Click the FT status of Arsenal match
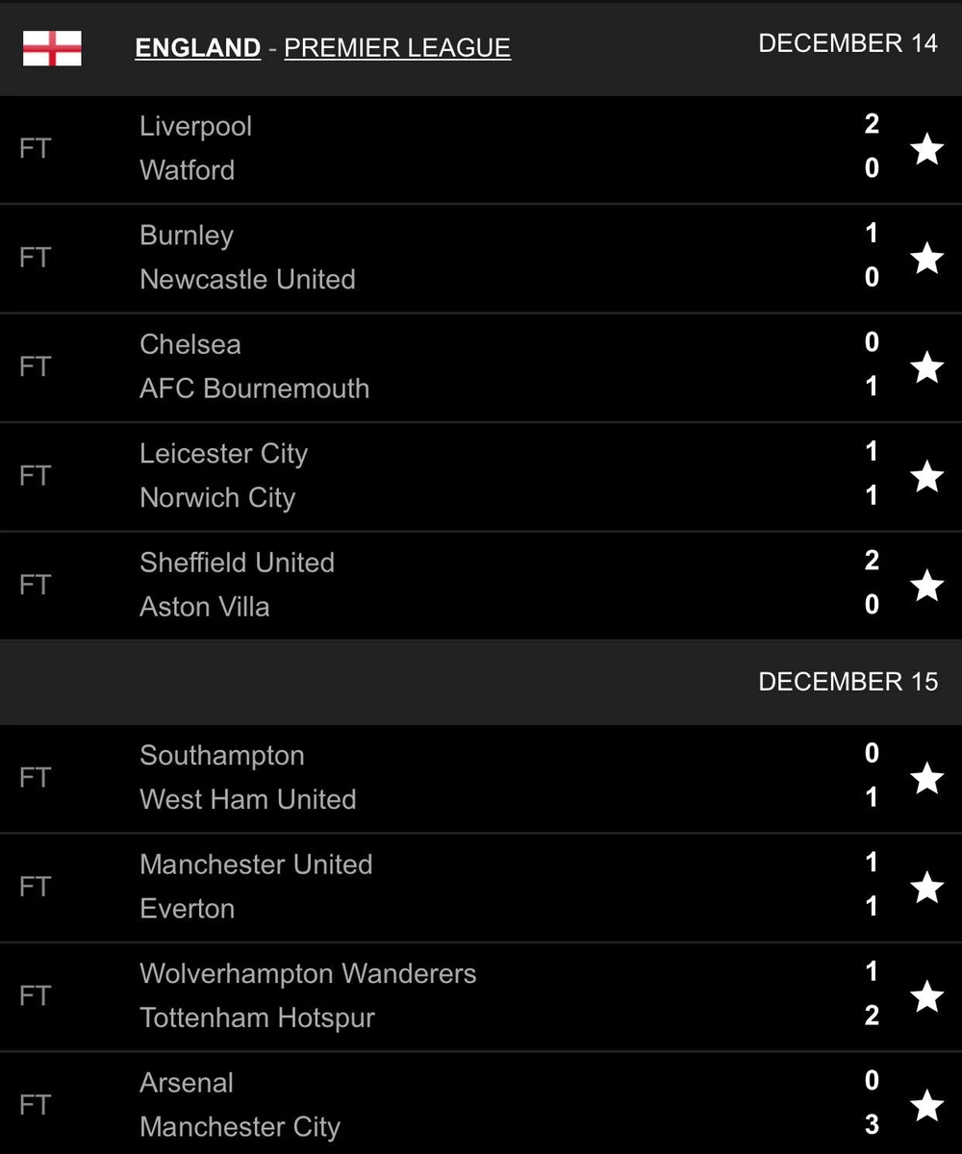 [35, 1105]
